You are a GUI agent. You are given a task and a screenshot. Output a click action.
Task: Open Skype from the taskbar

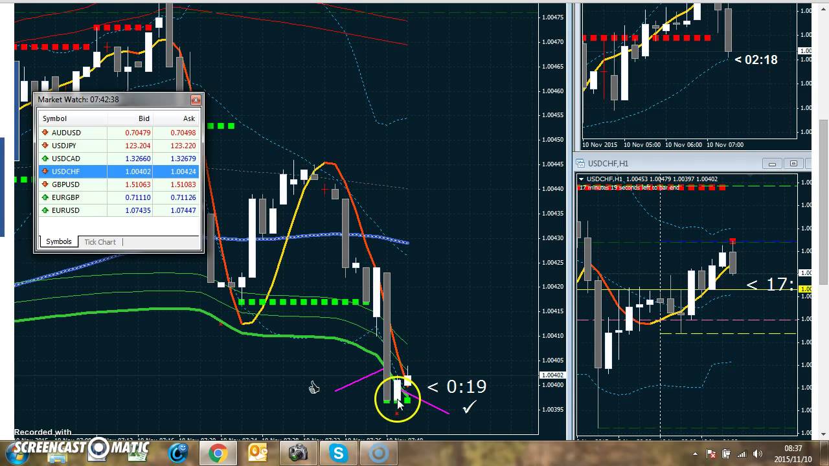pos(339,454)
